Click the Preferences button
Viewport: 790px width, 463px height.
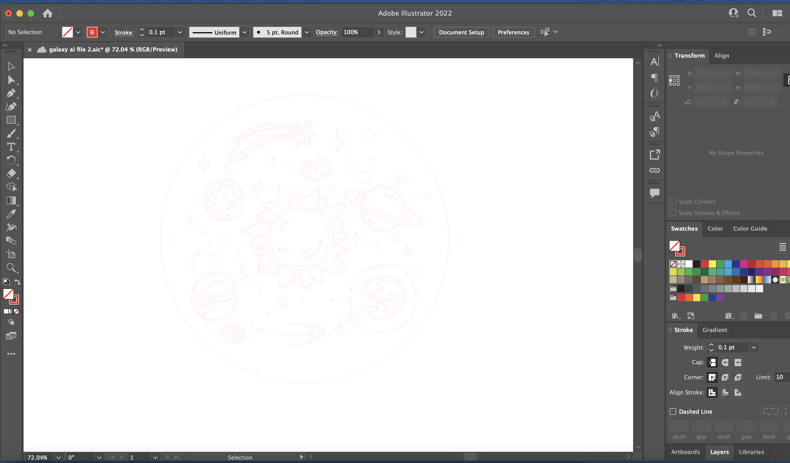(513, 32)
